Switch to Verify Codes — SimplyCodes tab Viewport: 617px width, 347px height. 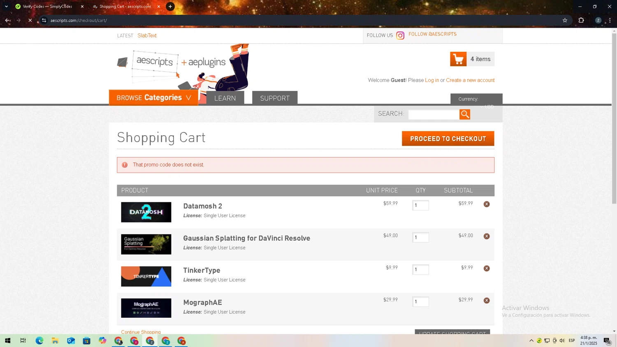47,7
